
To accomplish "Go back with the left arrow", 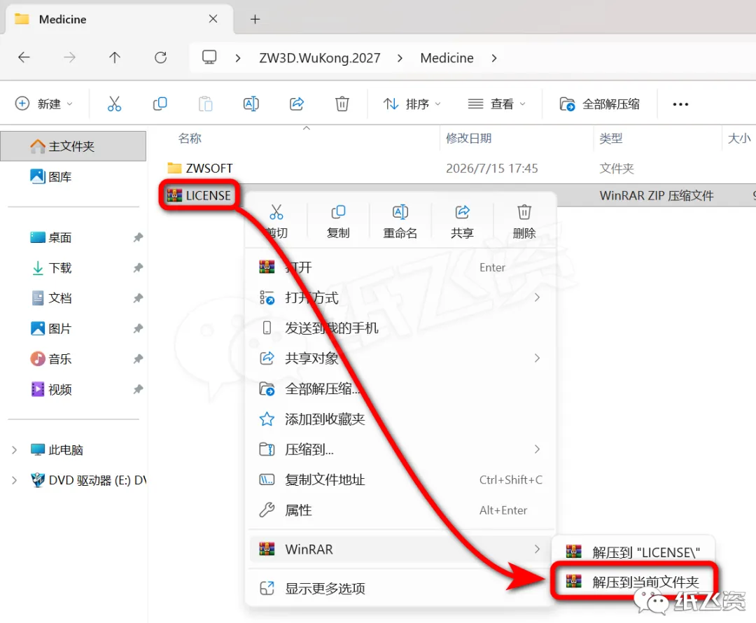I will [24, 58].
